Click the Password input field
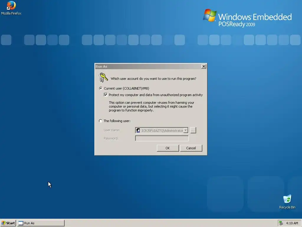Screen dimensions: 302x227 pos(162,138)
